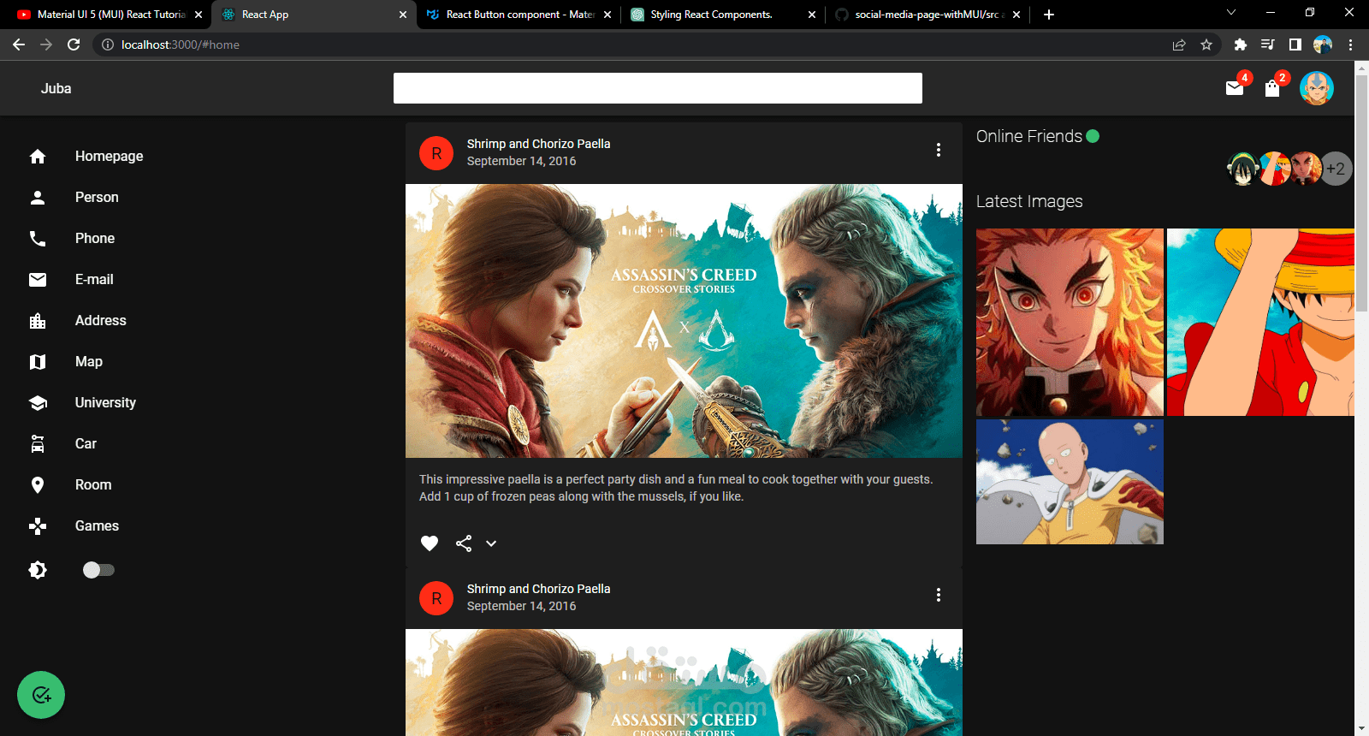The image size is (1369, 736).
Task: Click the browser address bar URL
Action: 181,45
